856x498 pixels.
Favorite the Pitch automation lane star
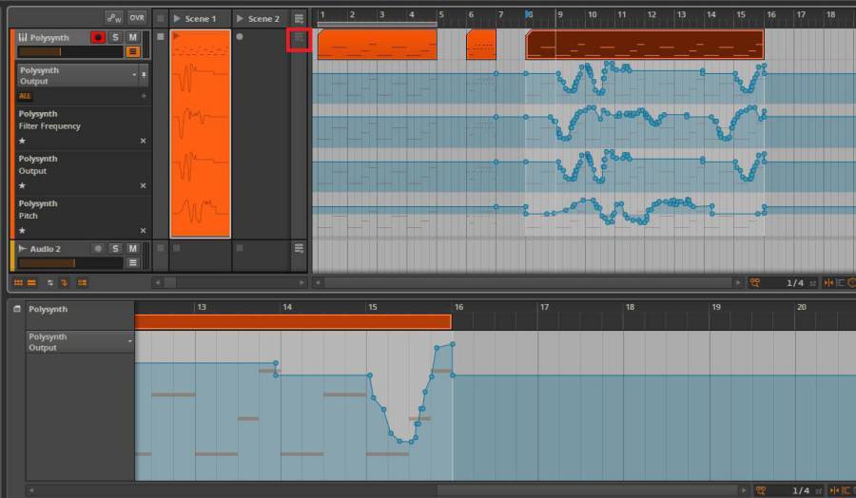coord(22,230)
